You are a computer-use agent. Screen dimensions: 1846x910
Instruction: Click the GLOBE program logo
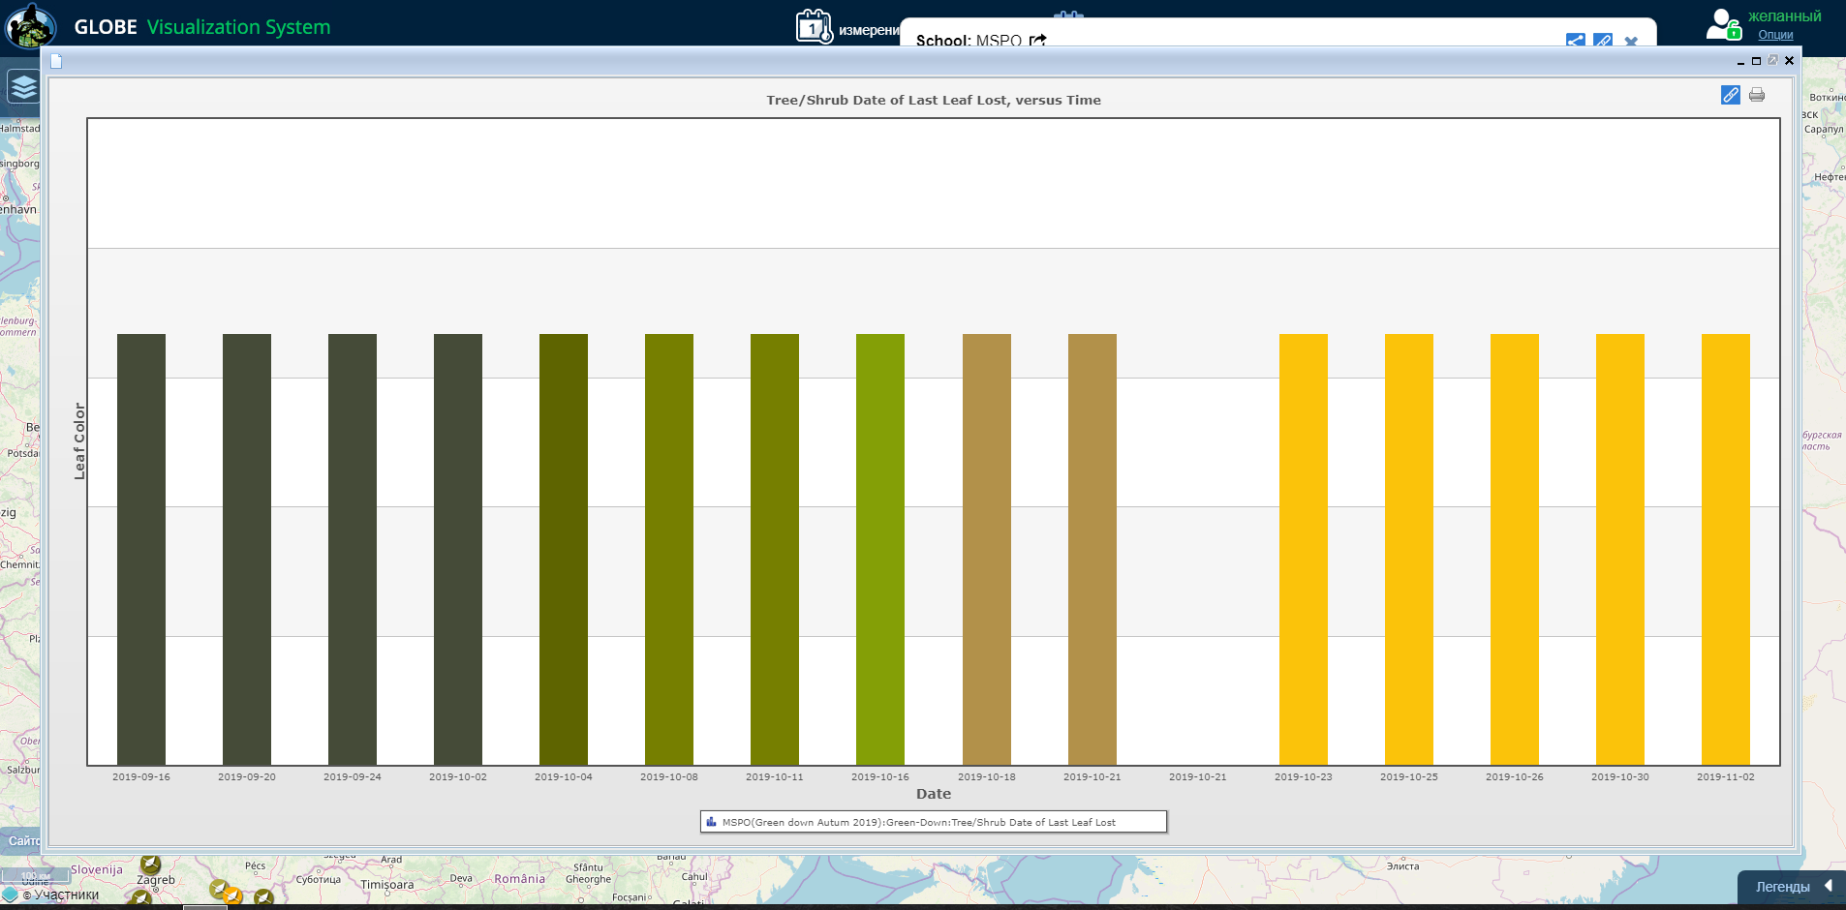30,26
